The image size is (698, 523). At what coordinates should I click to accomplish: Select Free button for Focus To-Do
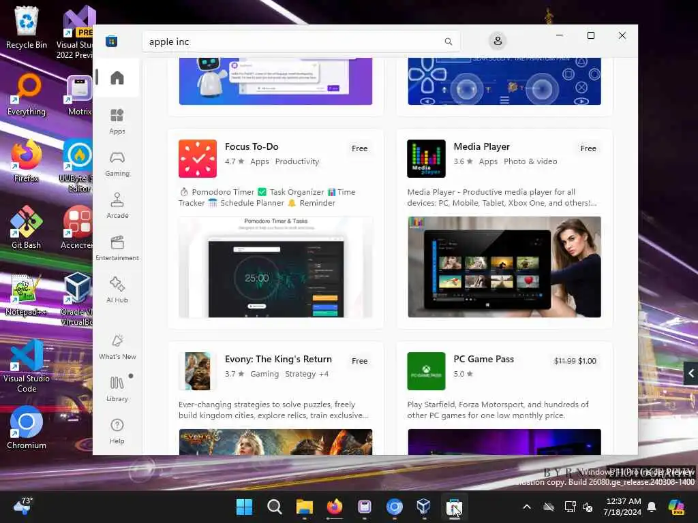click(359, 148)
